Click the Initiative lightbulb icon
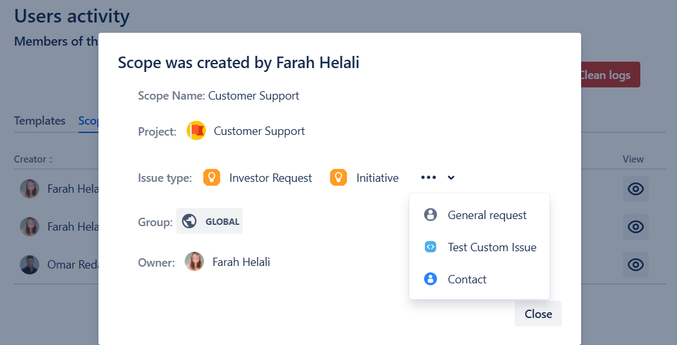The image size is (677, 345). click(x=338, y=178)
